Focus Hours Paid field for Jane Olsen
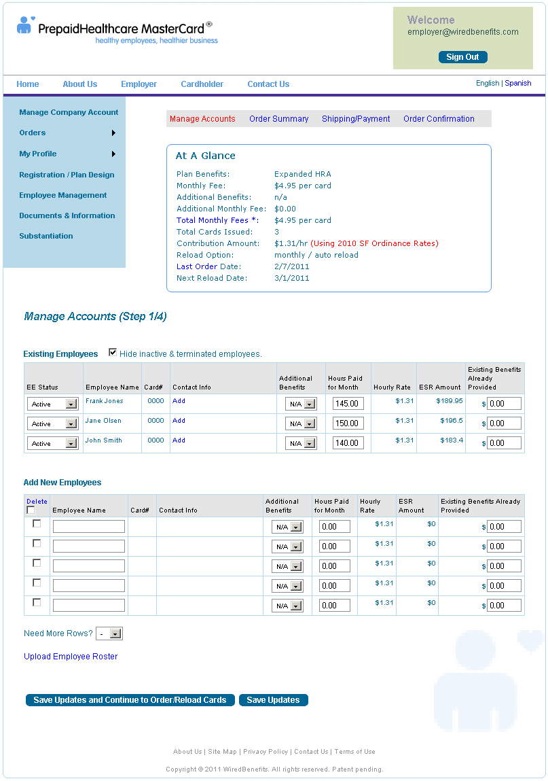This screenshot has height=781, width=548. click(347, 423)
